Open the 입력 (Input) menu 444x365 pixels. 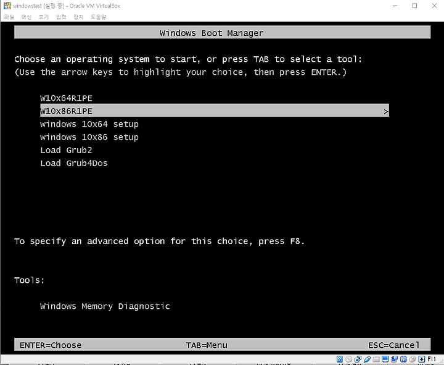61,17
